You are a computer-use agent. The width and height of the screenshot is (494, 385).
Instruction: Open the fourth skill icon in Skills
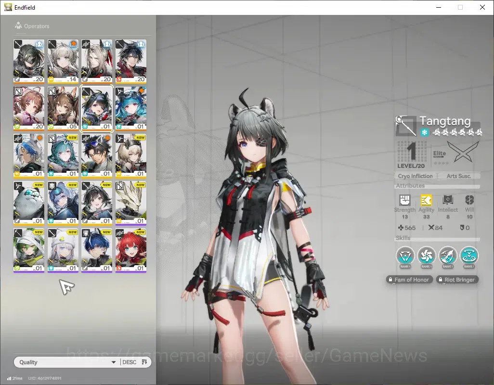[469, 256]
